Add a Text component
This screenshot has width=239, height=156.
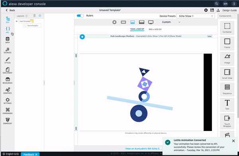[x=227, y=105]
